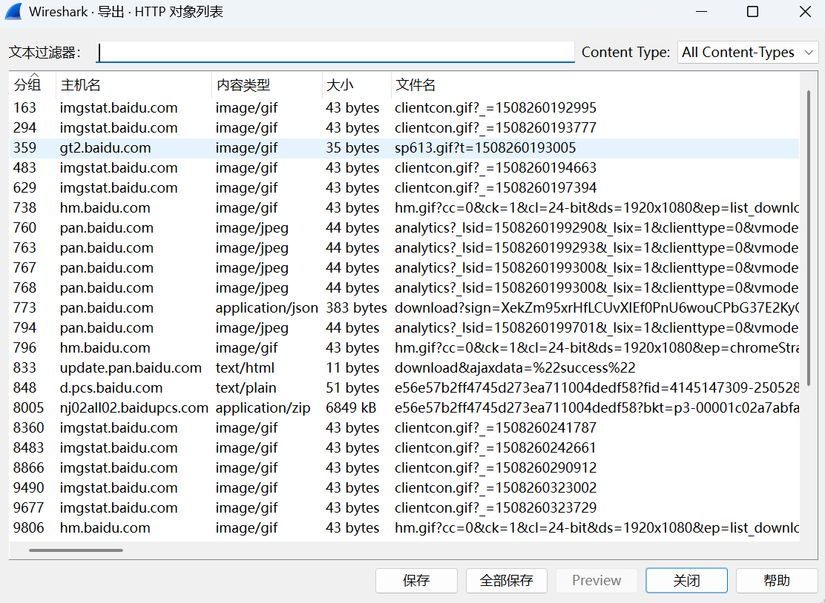Click the vertical scrollbar thumb
The height and width of the screenshot is (603, 825).
(x=809, y=237)
